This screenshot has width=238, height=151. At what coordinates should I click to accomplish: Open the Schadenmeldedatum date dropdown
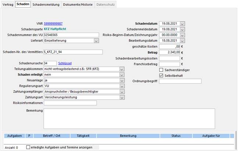(182, 29)
